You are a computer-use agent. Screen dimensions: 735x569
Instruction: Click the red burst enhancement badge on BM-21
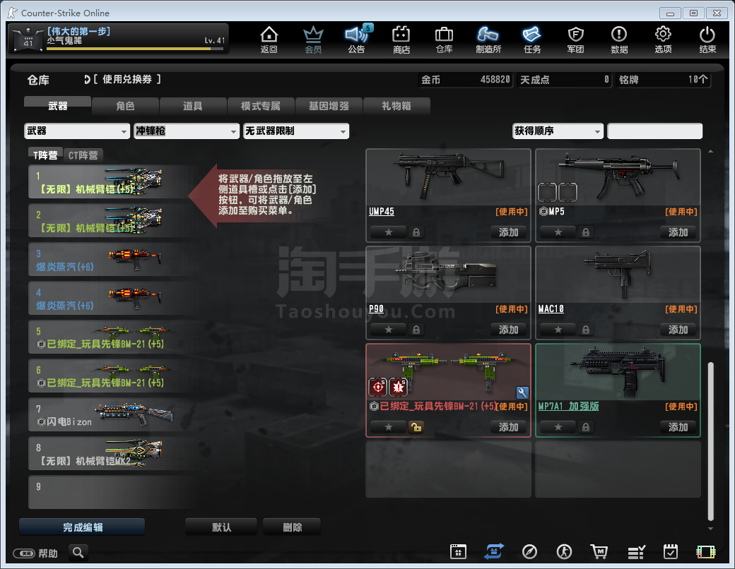[x=399, y=387]
